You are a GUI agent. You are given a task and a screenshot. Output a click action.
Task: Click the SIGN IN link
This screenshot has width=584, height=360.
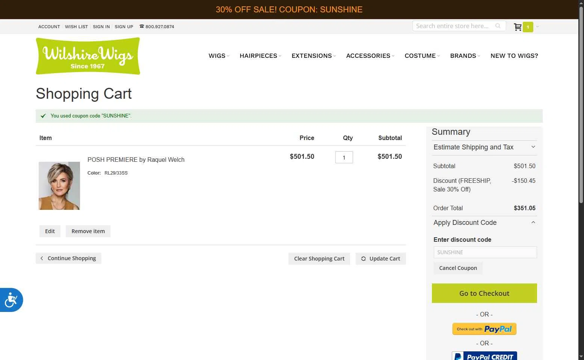pyautogui.click(x=101, y=27)
